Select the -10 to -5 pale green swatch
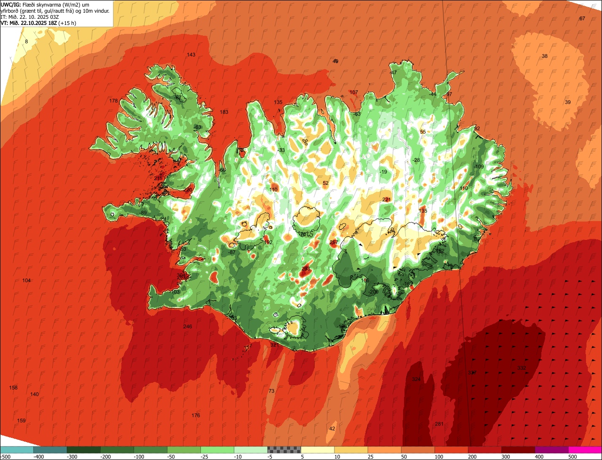 [x=250, y=449]
